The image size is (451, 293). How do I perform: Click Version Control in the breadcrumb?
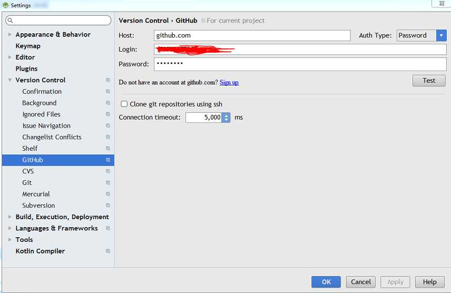[144, 21]
